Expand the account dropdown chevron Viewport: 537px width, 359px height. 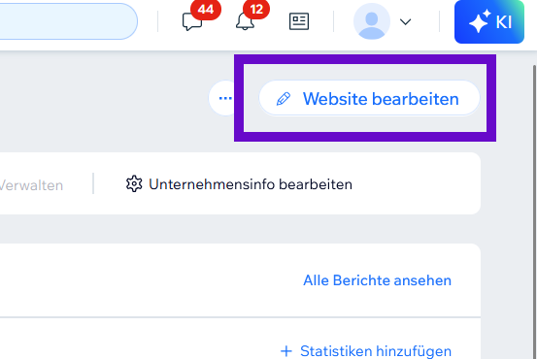[406, 22]
